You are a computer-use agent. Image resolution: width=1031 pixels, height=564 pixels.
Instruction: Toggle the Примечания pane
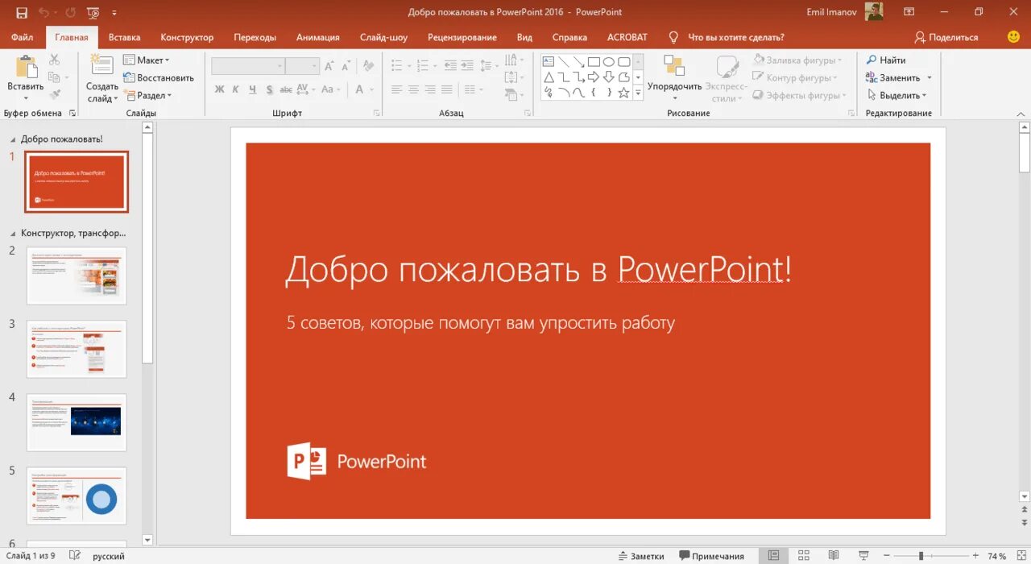click(712, 555)
